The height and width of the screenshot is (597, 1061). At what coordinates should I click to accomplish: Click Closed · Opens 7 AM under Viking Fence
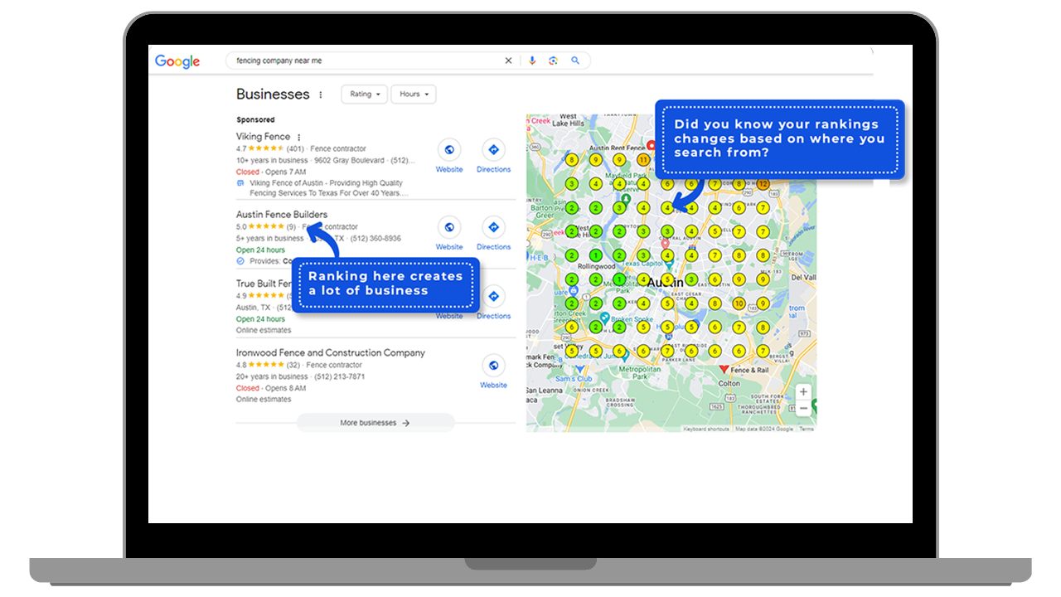coord(271,172)
